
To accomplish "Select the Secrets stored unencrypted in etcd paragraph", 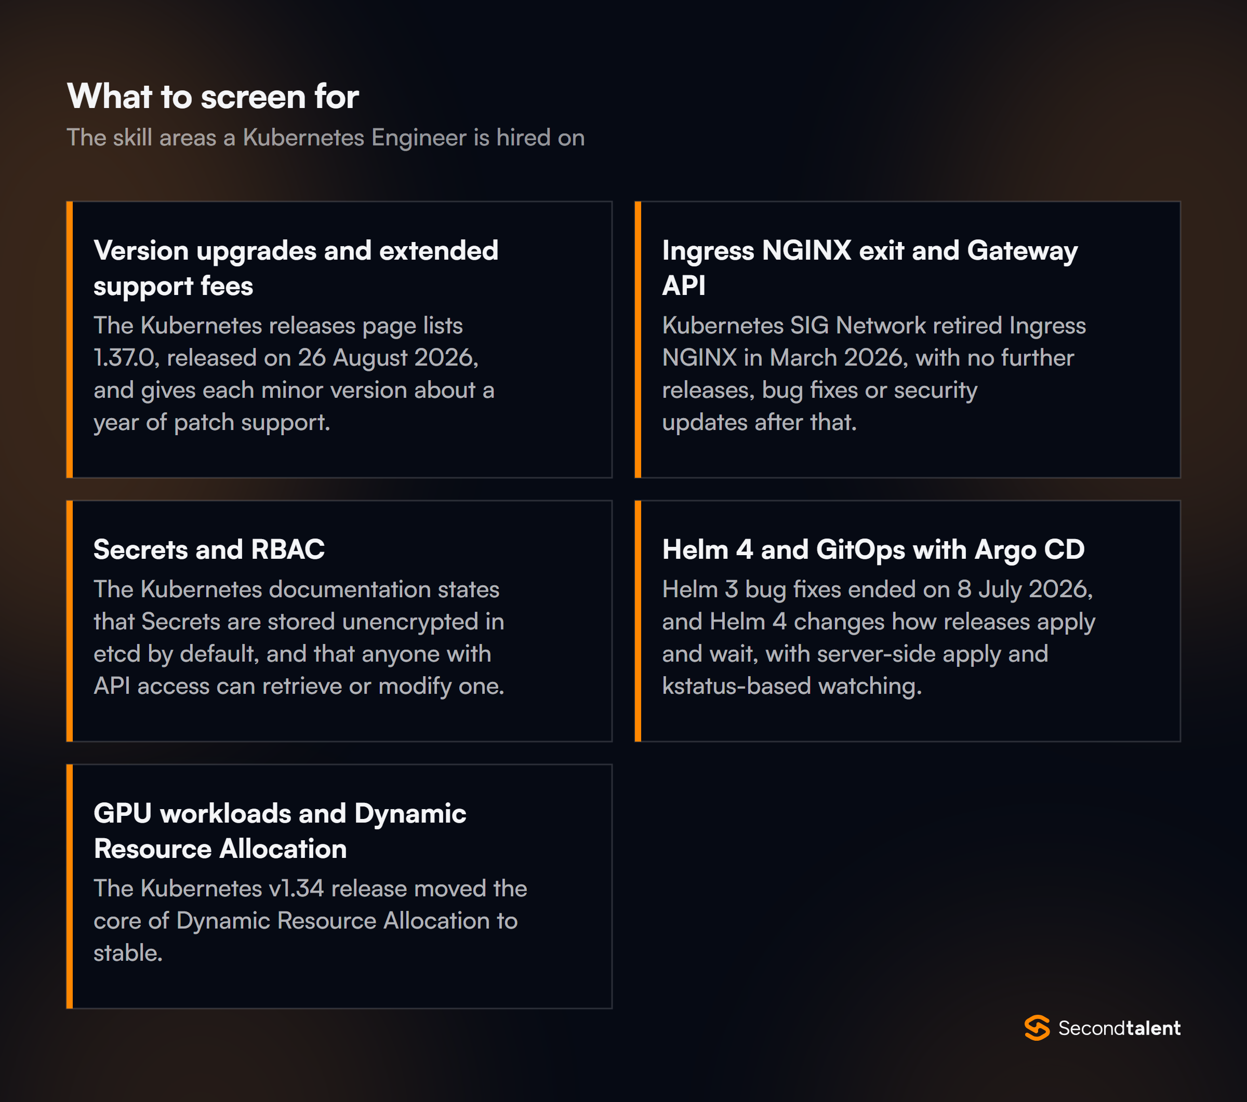I will [299, 638].
